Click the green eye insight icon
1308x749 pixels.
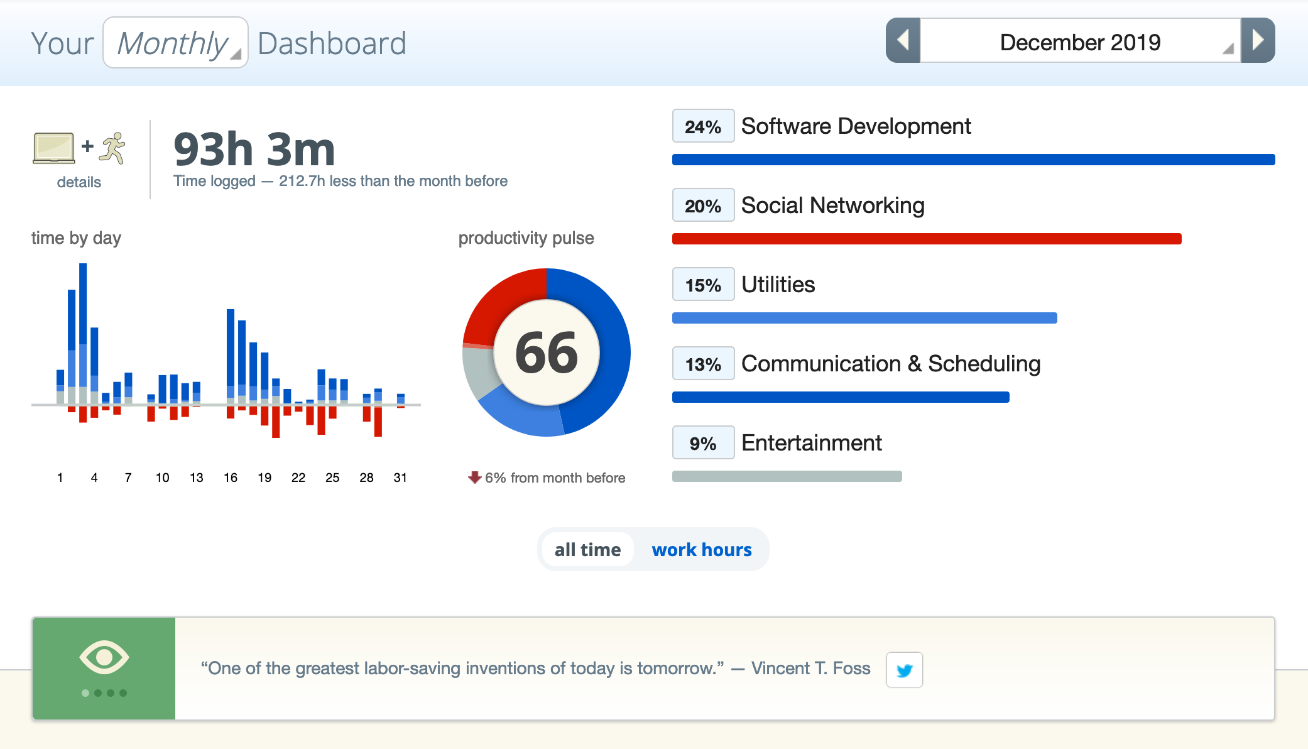pyautogui.click(x=104, y=658)
